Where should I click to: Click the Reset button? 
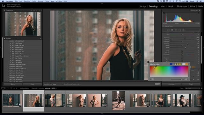pos(191,84)
